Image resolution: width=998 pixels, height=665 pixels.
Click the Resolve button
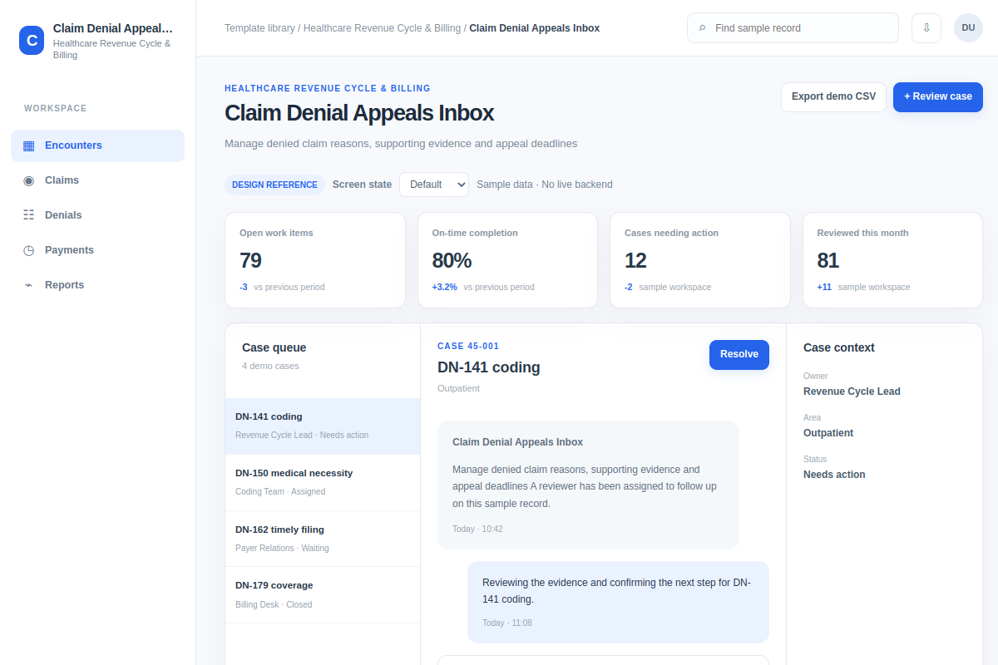(x=739, y=354)
